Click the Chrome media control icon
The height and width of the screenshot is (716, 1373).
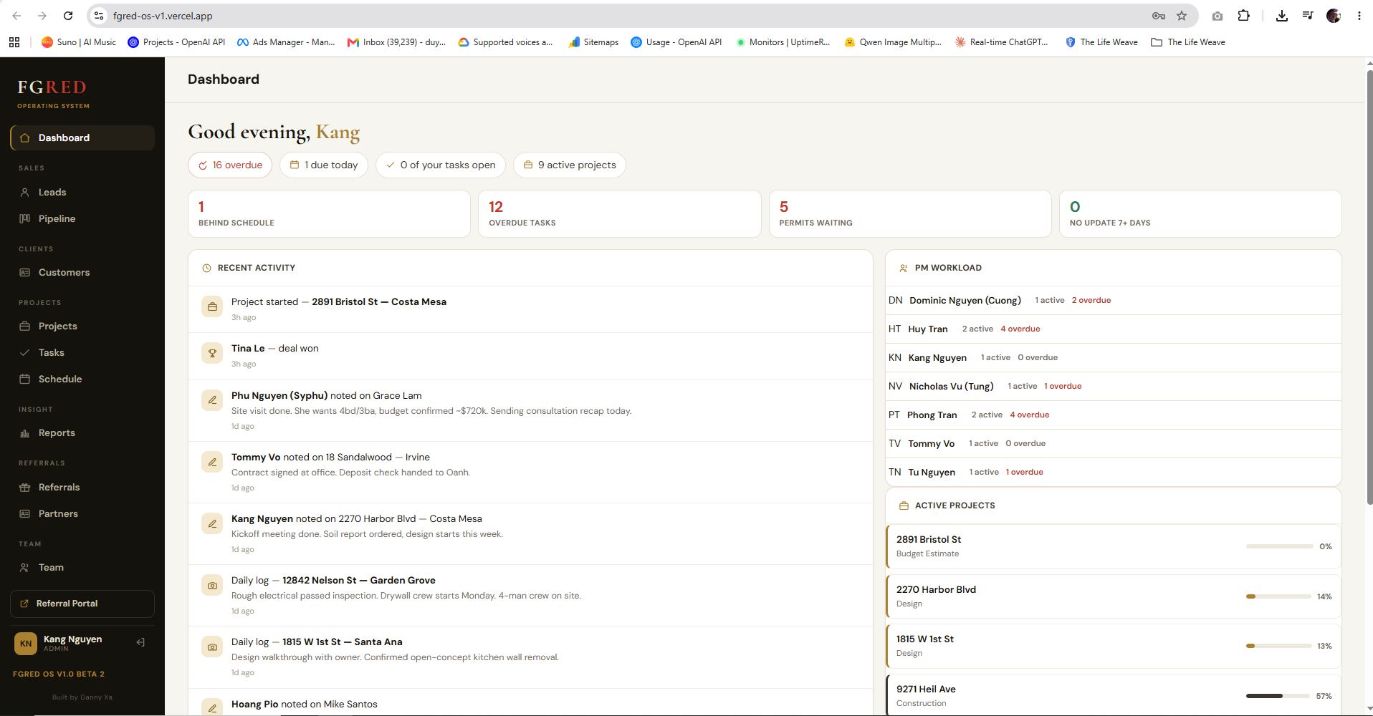pos(1308,16)
